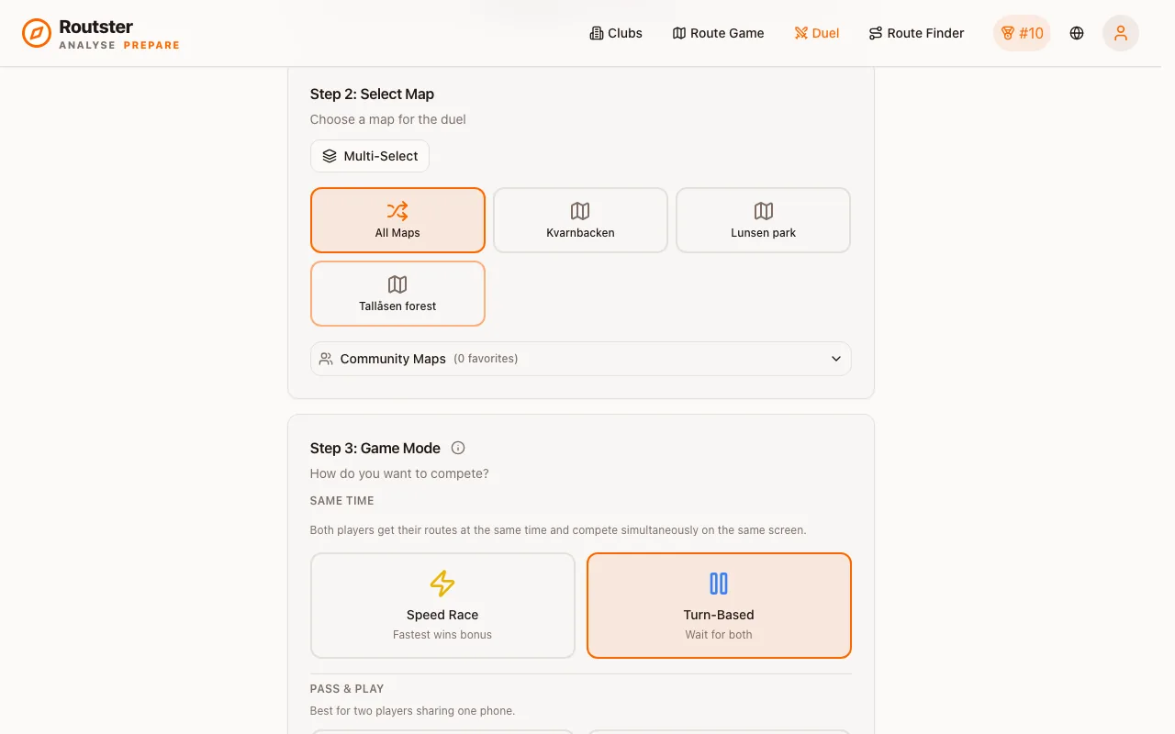Screen dimensions: 1175x734
Task: Open the Route Game page
Action: [x=718, y=33]
